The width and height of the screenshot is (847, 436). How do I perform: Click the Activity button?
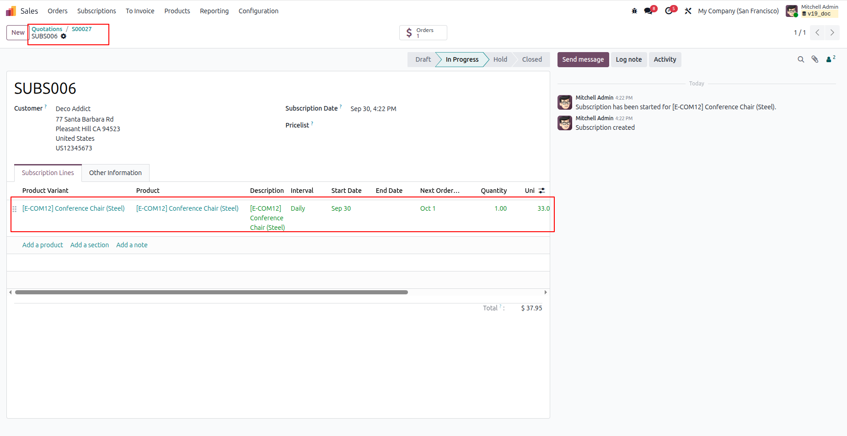[x=665, y=59]
